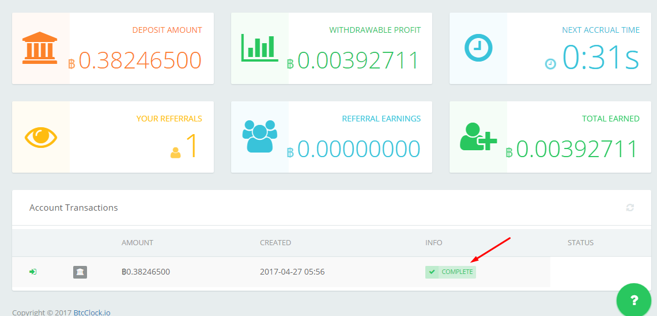The width and height of the screenshot is (657, 316).
Task: Click the gray bank icon in transaction row
Action: [x=80, y=272]
